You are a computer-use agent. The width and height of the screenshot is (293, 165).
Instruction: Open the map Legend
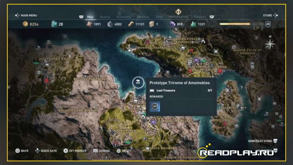(x=102, y=150)
